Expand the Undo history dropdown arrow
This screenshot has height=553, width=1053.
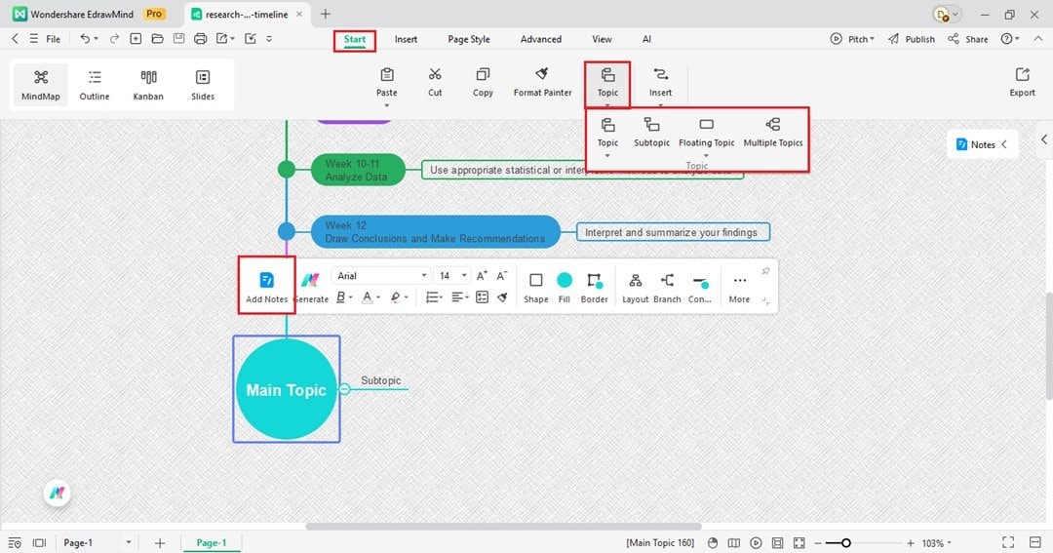pyautogui.click(x=96, y=39)
